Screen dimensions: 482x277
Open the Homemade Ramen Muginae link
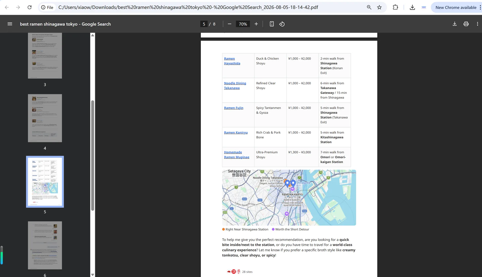(x=237, y=155)
